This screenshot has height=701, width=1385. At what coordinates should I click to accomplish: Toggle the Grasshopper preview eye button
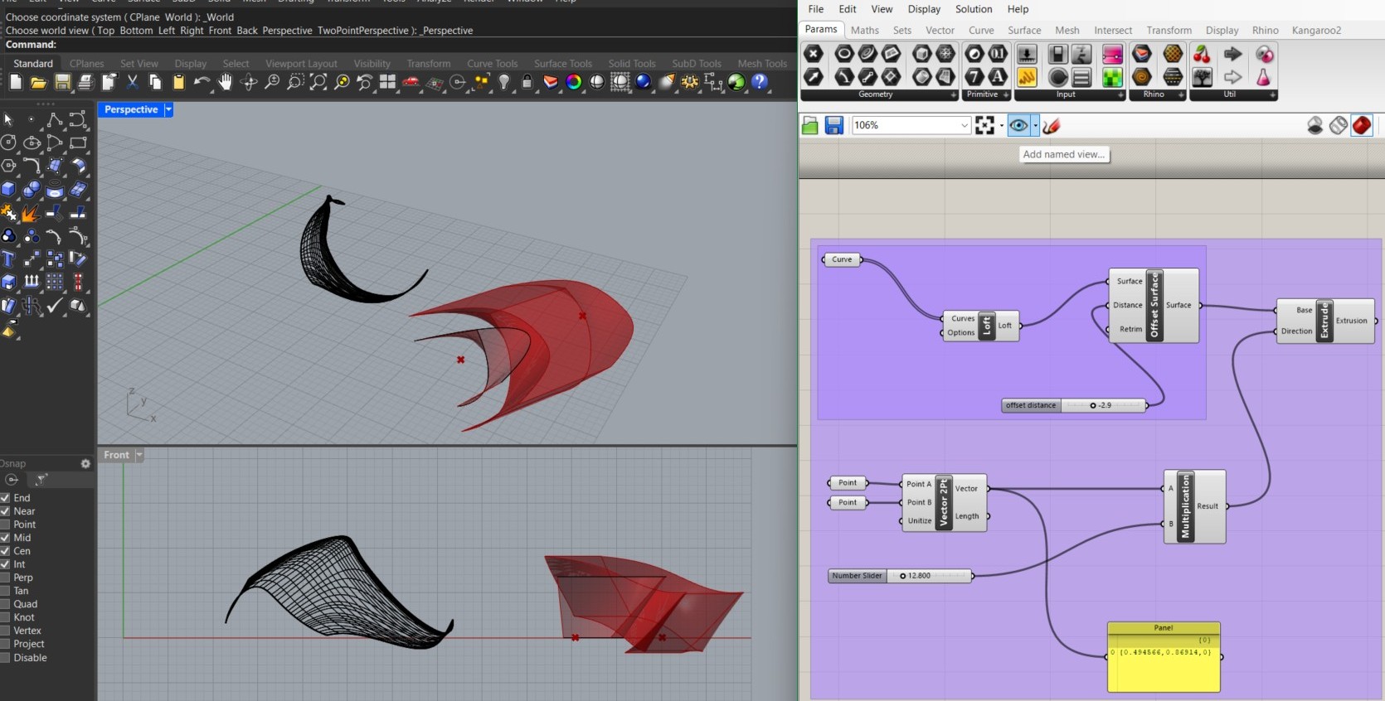[x=1018, y=126]
